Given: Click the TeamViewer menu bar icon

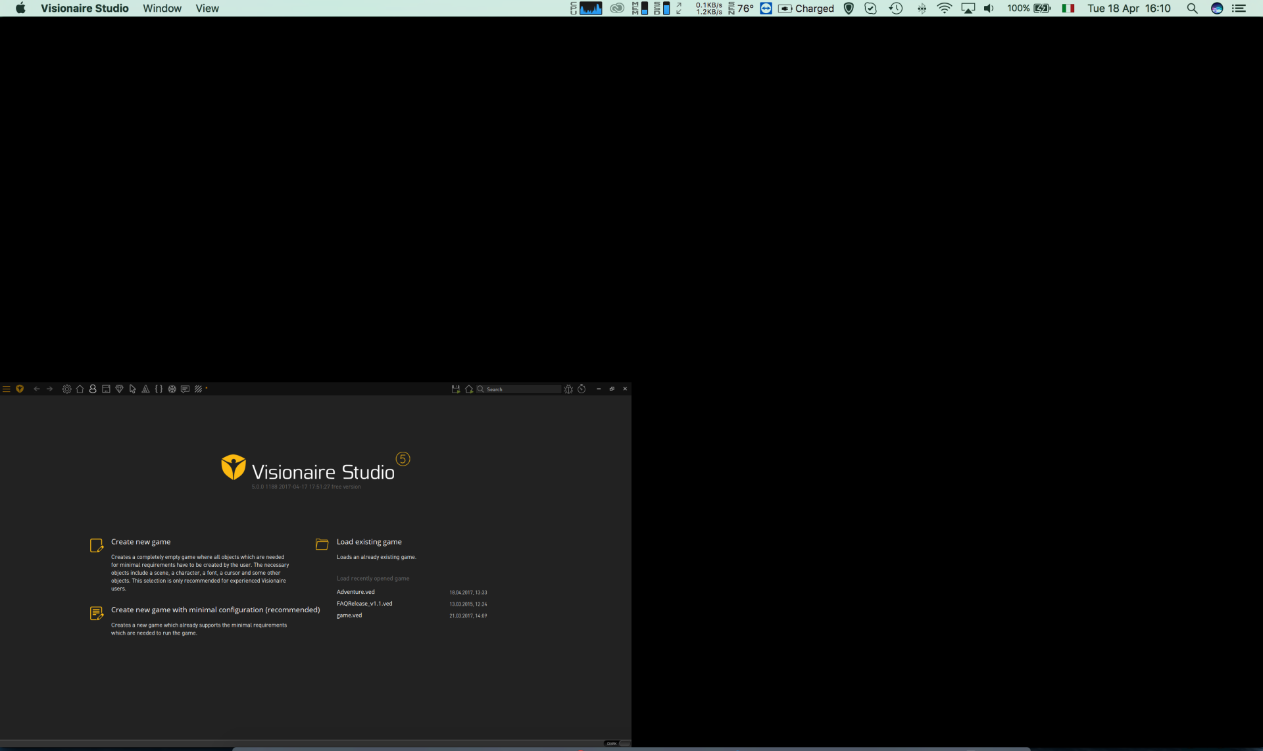Looking at the screenshot, I should point(766,9).
